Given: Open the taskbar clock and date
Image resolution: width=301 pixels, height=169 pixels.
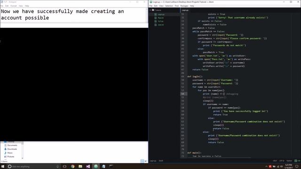Looking at the screenshot, I should [x=288, y=166].
